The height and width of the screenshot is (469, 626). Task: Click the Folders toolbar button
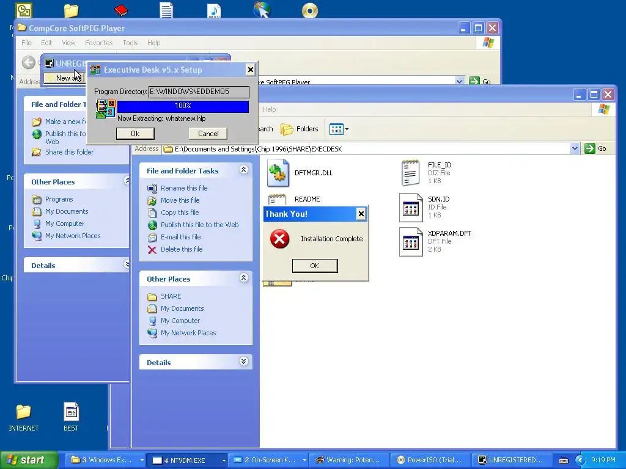pyautogui.click(x=300, y=129)
